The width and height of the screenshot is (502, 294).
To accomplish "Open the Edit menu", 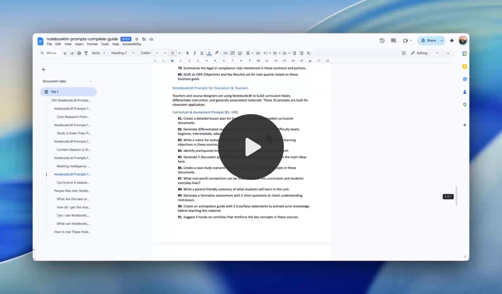I will point(58,44).
